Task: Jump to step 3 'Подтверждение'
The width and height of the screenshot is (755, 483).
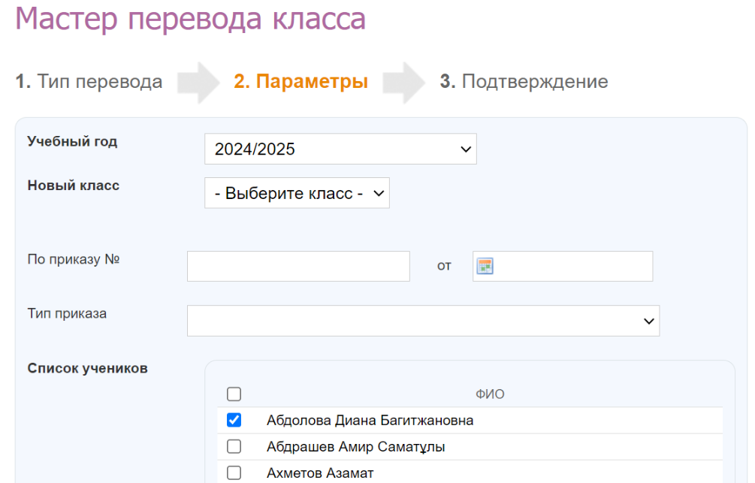Action: click(524, 82)
